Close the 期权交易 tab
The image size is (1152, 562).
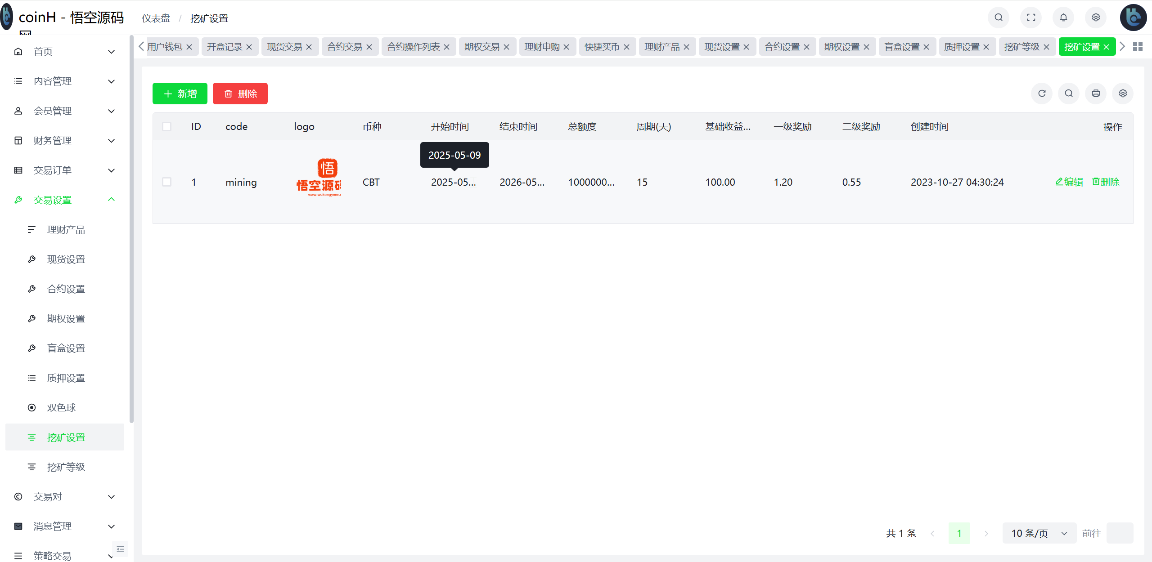[506, 47]
